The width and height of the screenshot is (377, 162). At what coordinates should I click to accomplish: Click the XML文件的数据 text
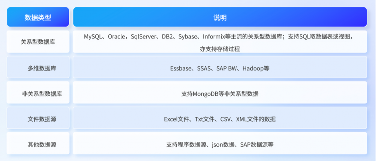256,119
